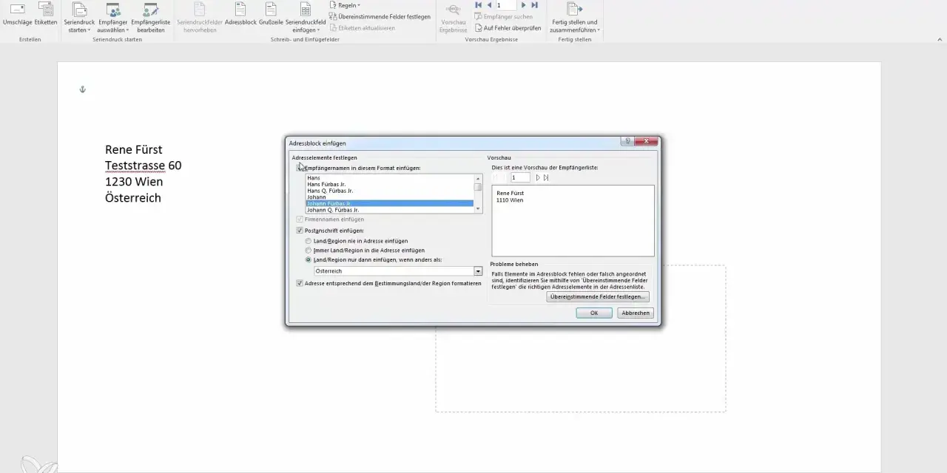Select Immer Land/Region in die Adresse einfügen
Image resolution: width=947 pixels, height=473 pixels.
click(309, 251)
